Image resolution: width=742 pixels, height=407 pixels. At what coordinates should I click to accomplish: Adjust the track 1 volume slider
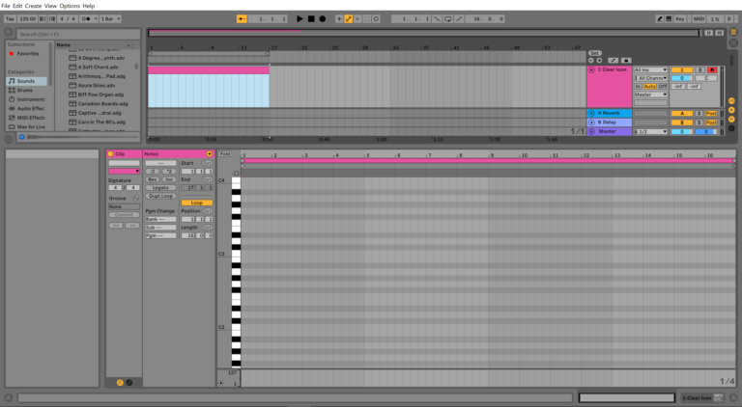[682, 78]
